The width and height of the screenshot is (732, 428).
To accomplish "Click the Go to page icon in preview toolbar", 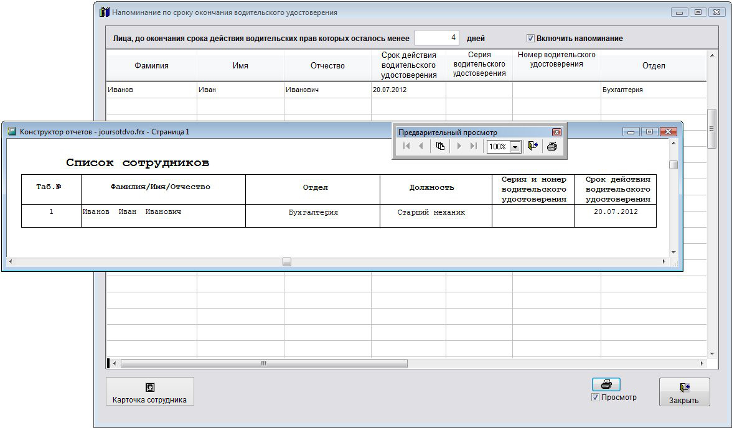I will point(440,147).
